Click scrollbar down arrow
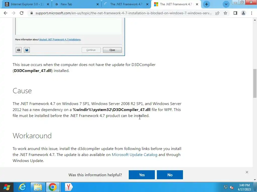 [255, 180]
